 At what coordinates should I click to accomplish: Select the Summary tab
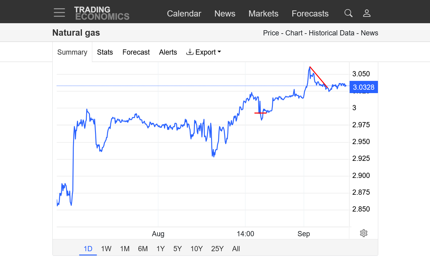click(72, 52)
